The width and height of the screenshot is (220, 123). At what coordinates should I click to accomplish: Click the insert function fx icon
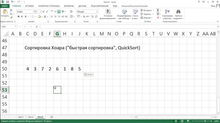coord(37,27)
